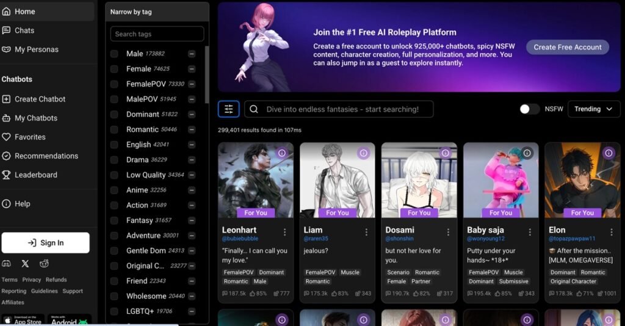Viewport: 625px width, 326px height.
Task: Check the Romantic tag checkbox
Action: click(x=114, y=129)
